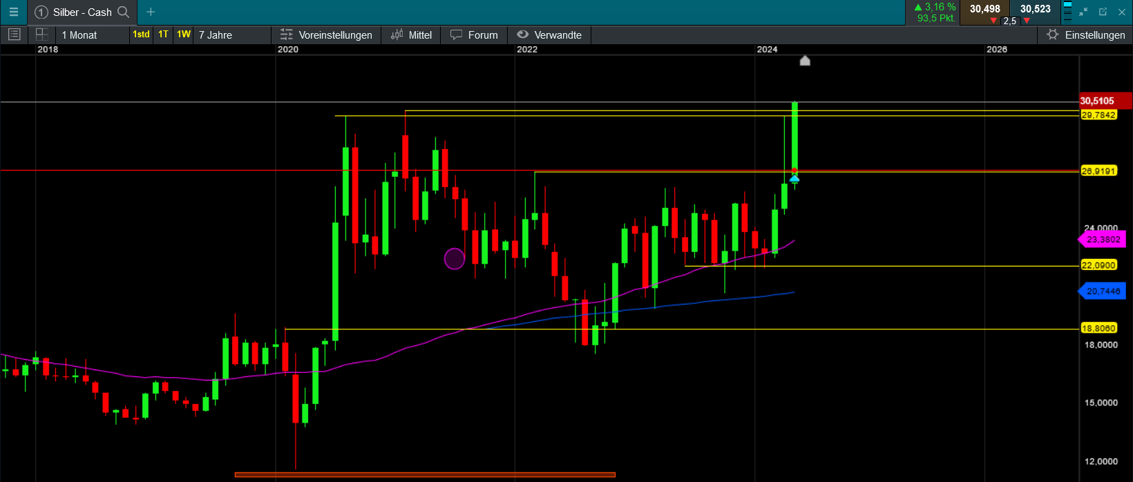Click the search magnifier next to Silber - Cash

[x=124, y=12]
